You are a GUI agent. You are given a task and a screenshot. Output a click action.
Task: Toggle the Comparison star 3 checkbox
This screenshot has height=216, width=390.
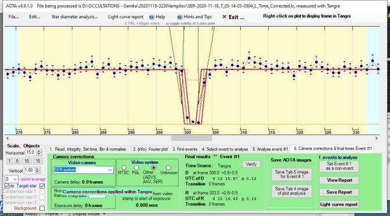point(42,202)
